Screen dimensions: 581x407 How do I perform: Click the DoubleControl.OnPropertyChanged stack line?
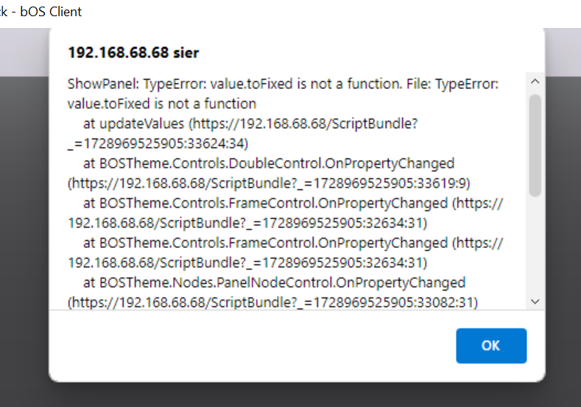[268, 163]
